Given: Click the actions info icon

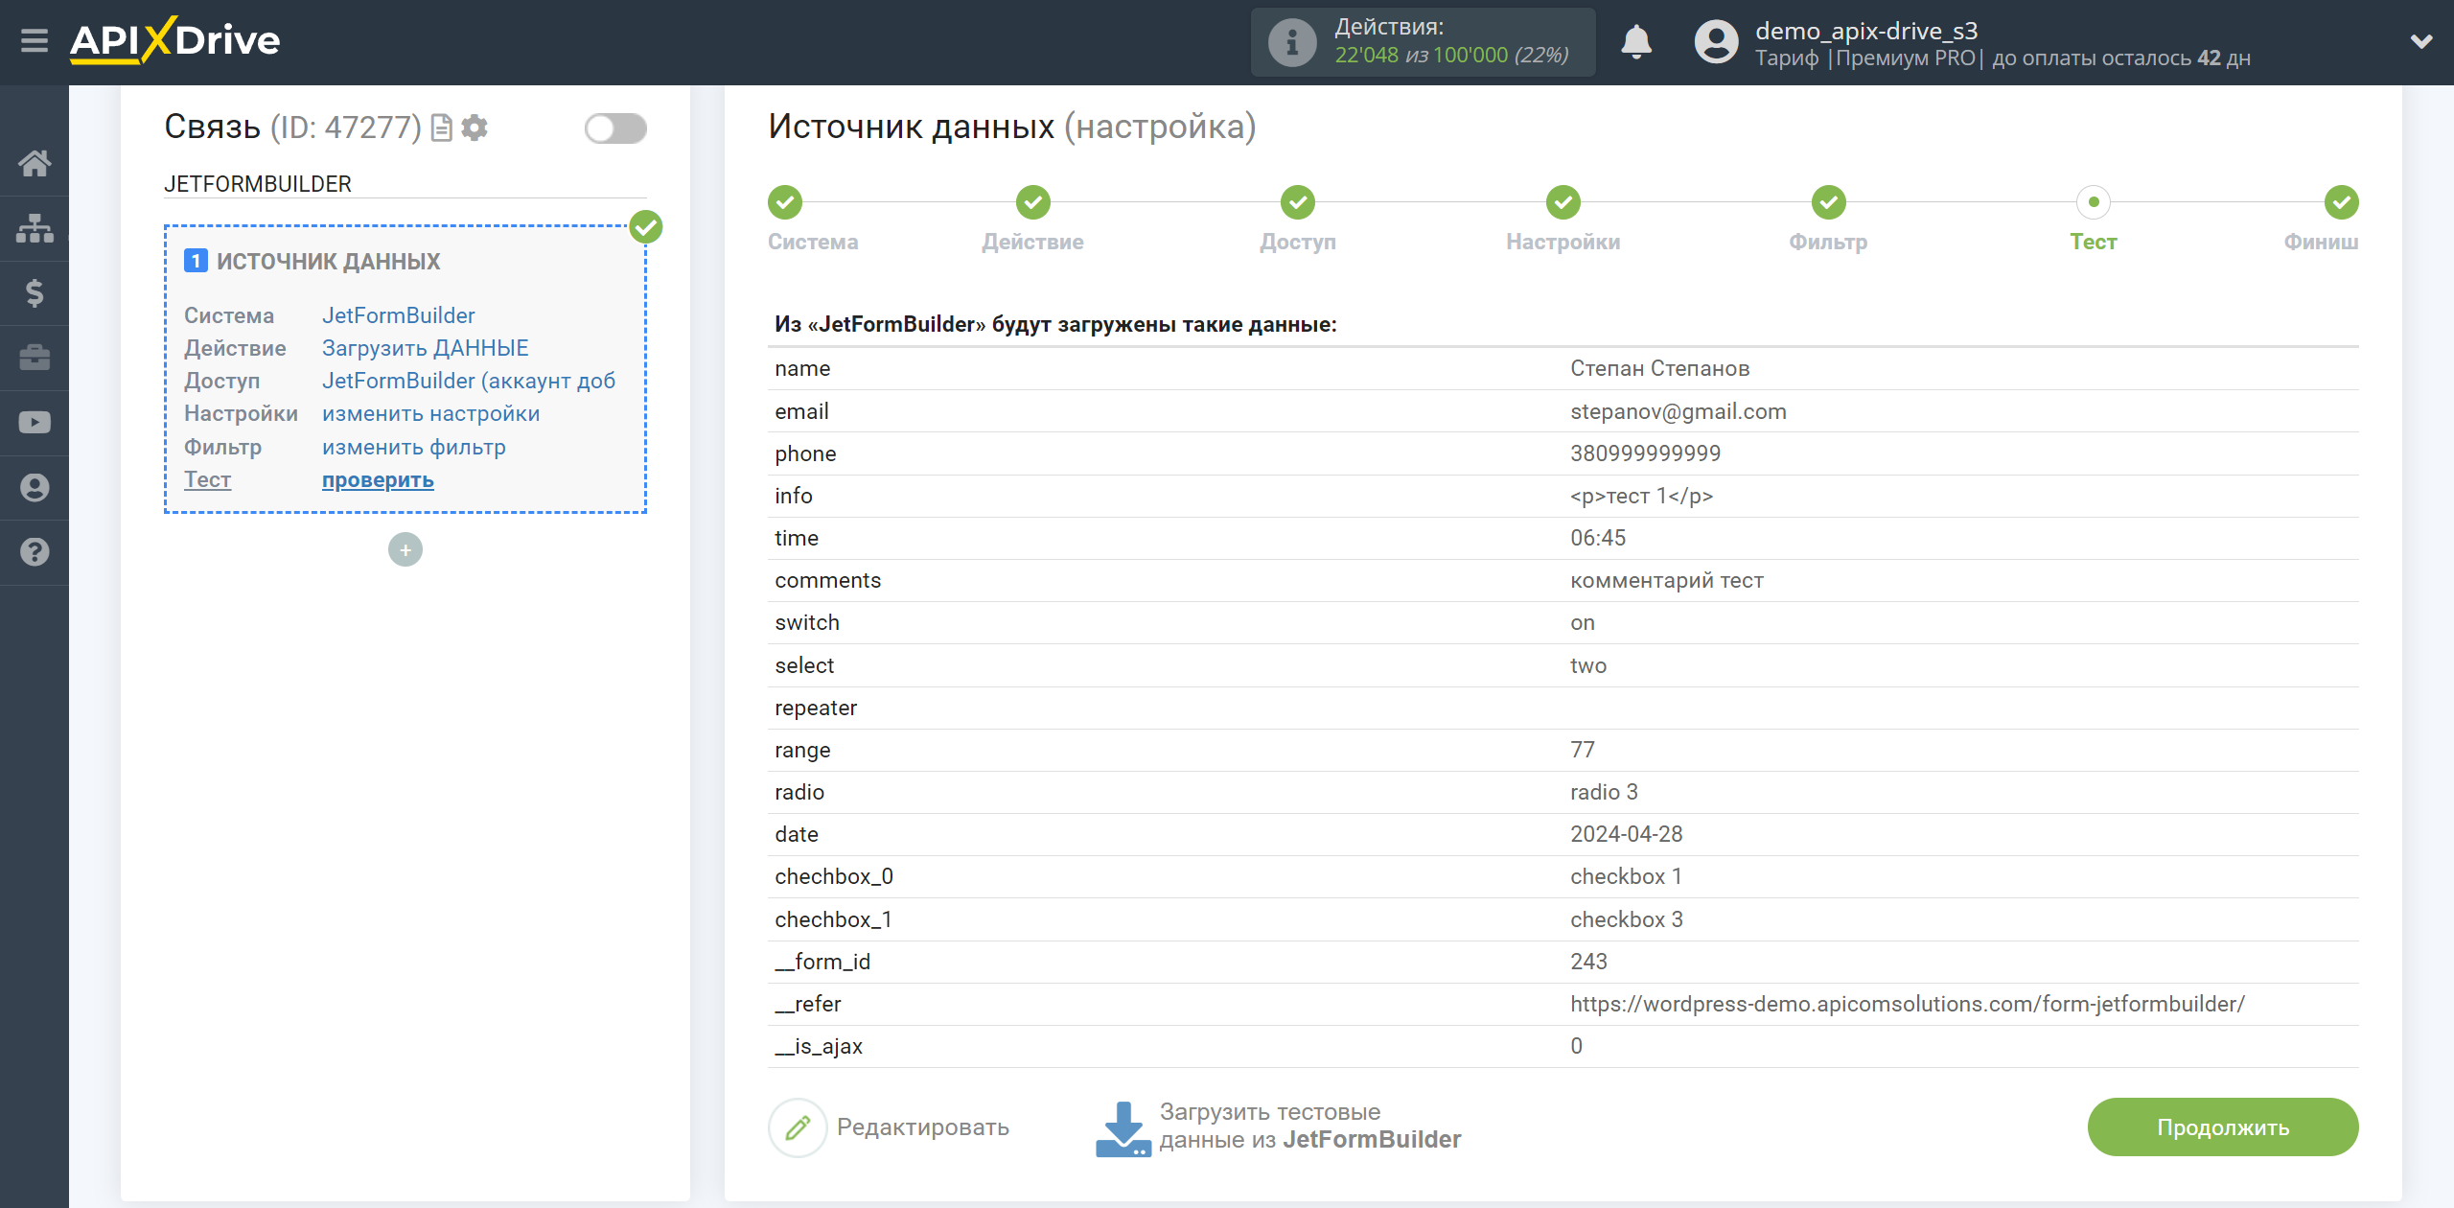Looking at the screenshot, I should click(1291, 42).
